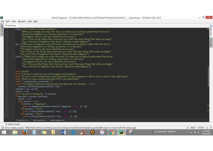Image resolution: width=213 pixels, height=151 pixels.
Task: Click the green change marker in error stripe
Action: 208,106
